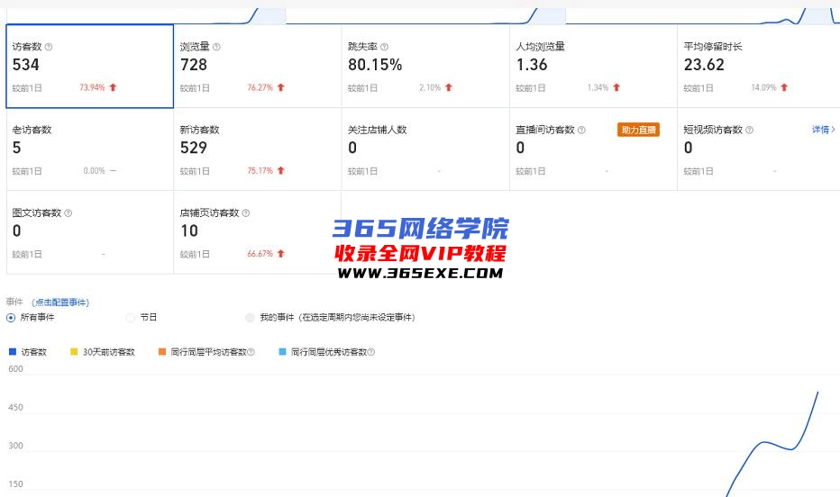Toggle the yellow 30天前访客数 legend swatch

pyautogui.click(x=74, y=352)
